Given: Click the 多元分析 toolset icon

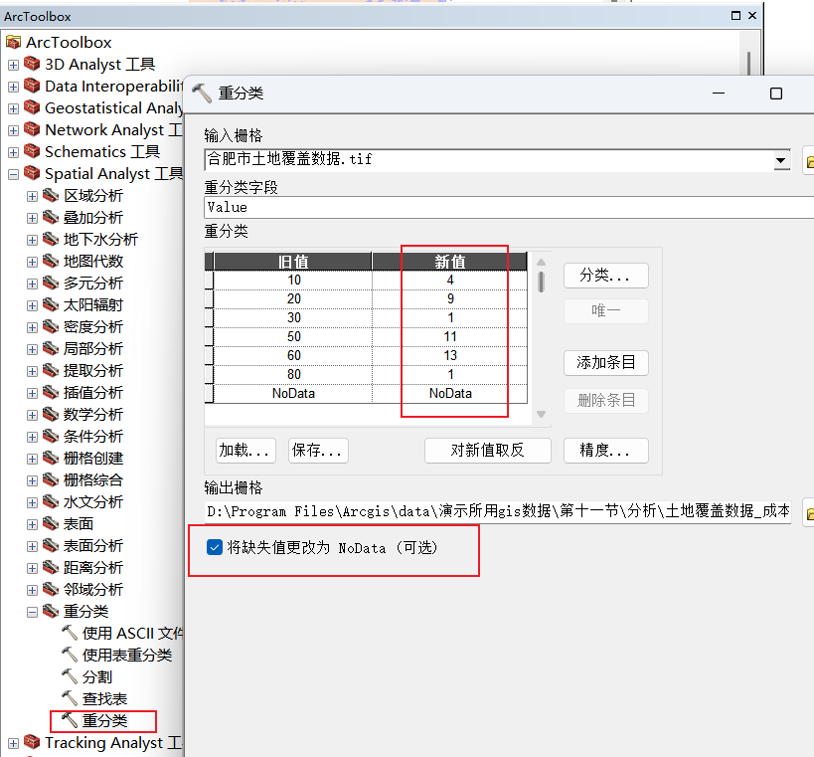Looking at the screenshot, I should [51, 283].
